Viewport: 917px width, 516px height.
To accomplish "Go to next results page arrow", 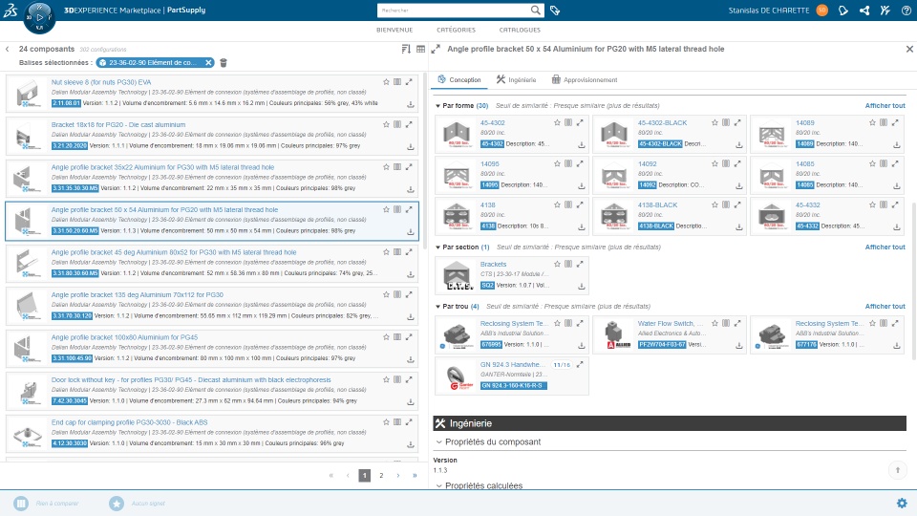I will [x=398, y=475].
